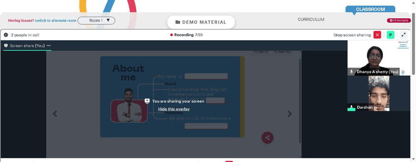Image resolution: width=416 pixels, height=162 pixels.
Task: Click the Stop screen sharing label
Action: coord(352,35)
